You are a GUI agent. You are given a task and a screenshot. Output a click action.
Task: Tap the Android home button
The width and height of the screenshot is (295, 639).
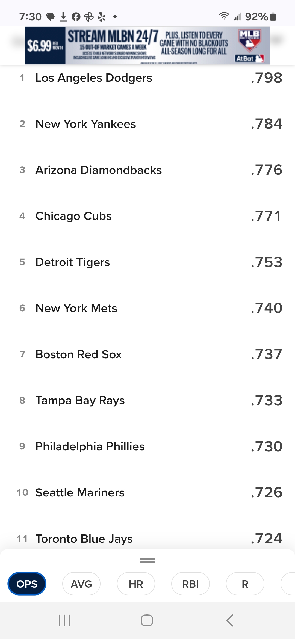coord(147,620)
